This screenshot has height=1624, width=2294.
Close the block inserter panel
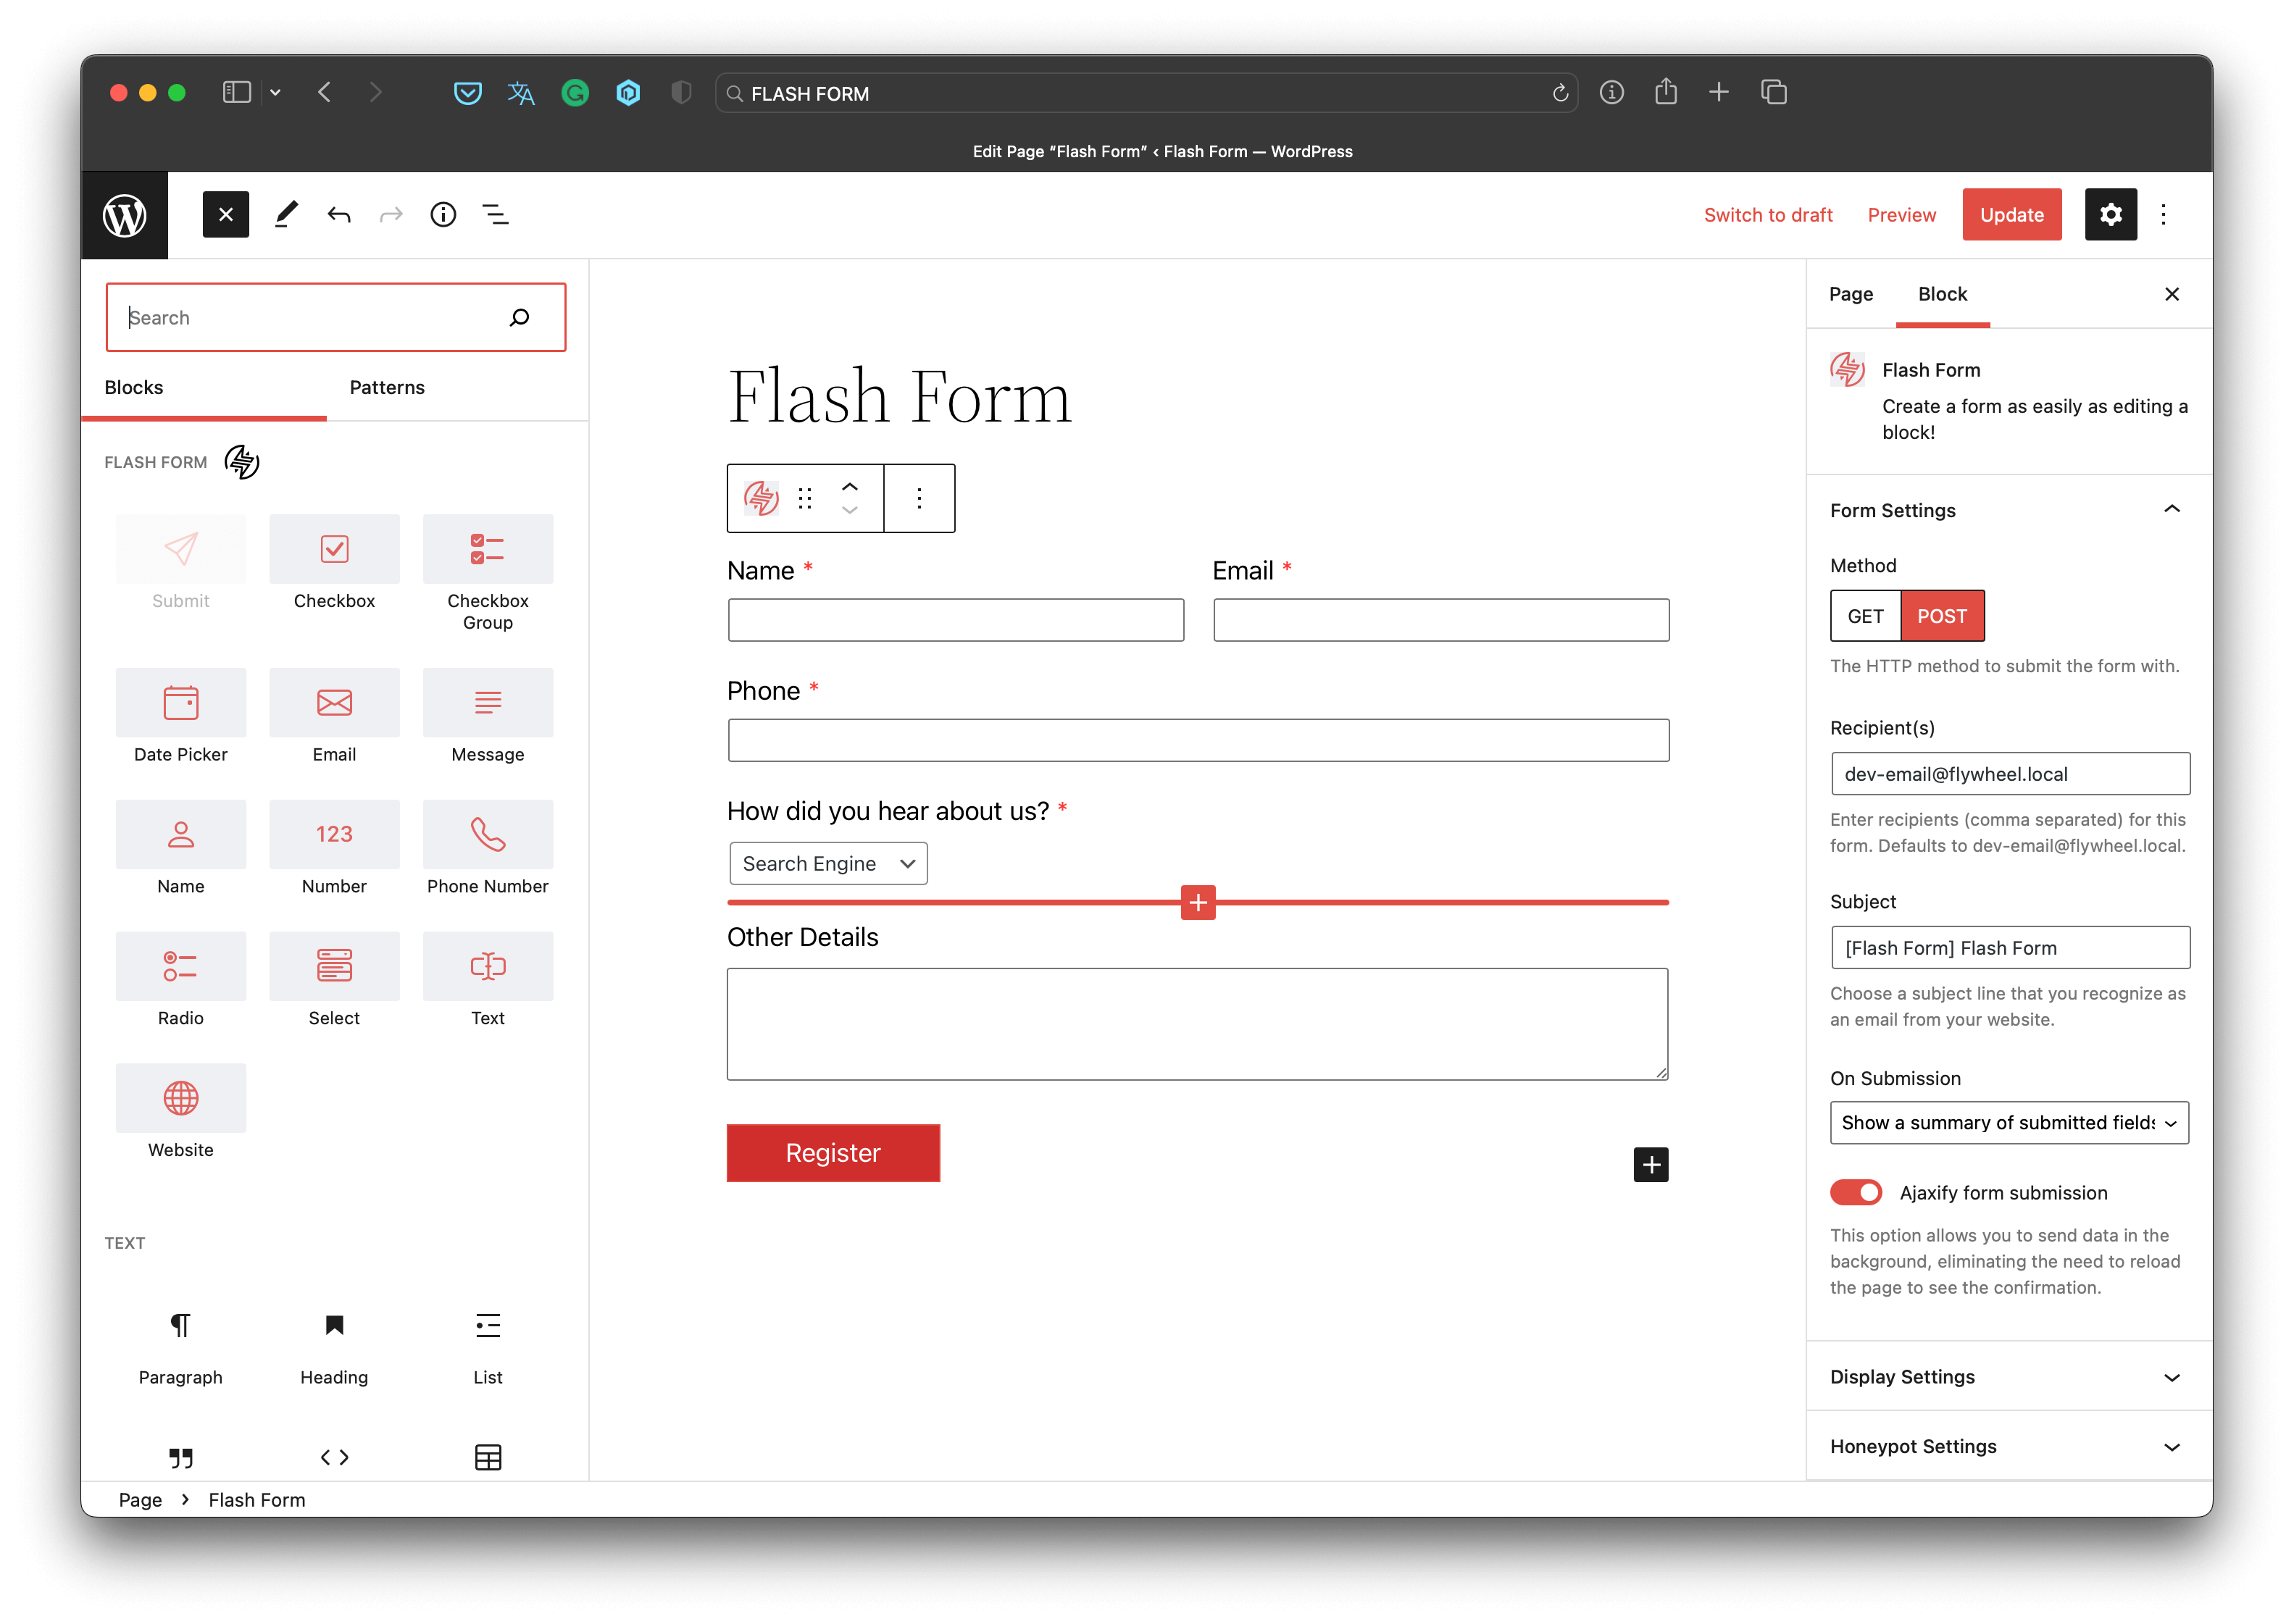coord(226,215)
